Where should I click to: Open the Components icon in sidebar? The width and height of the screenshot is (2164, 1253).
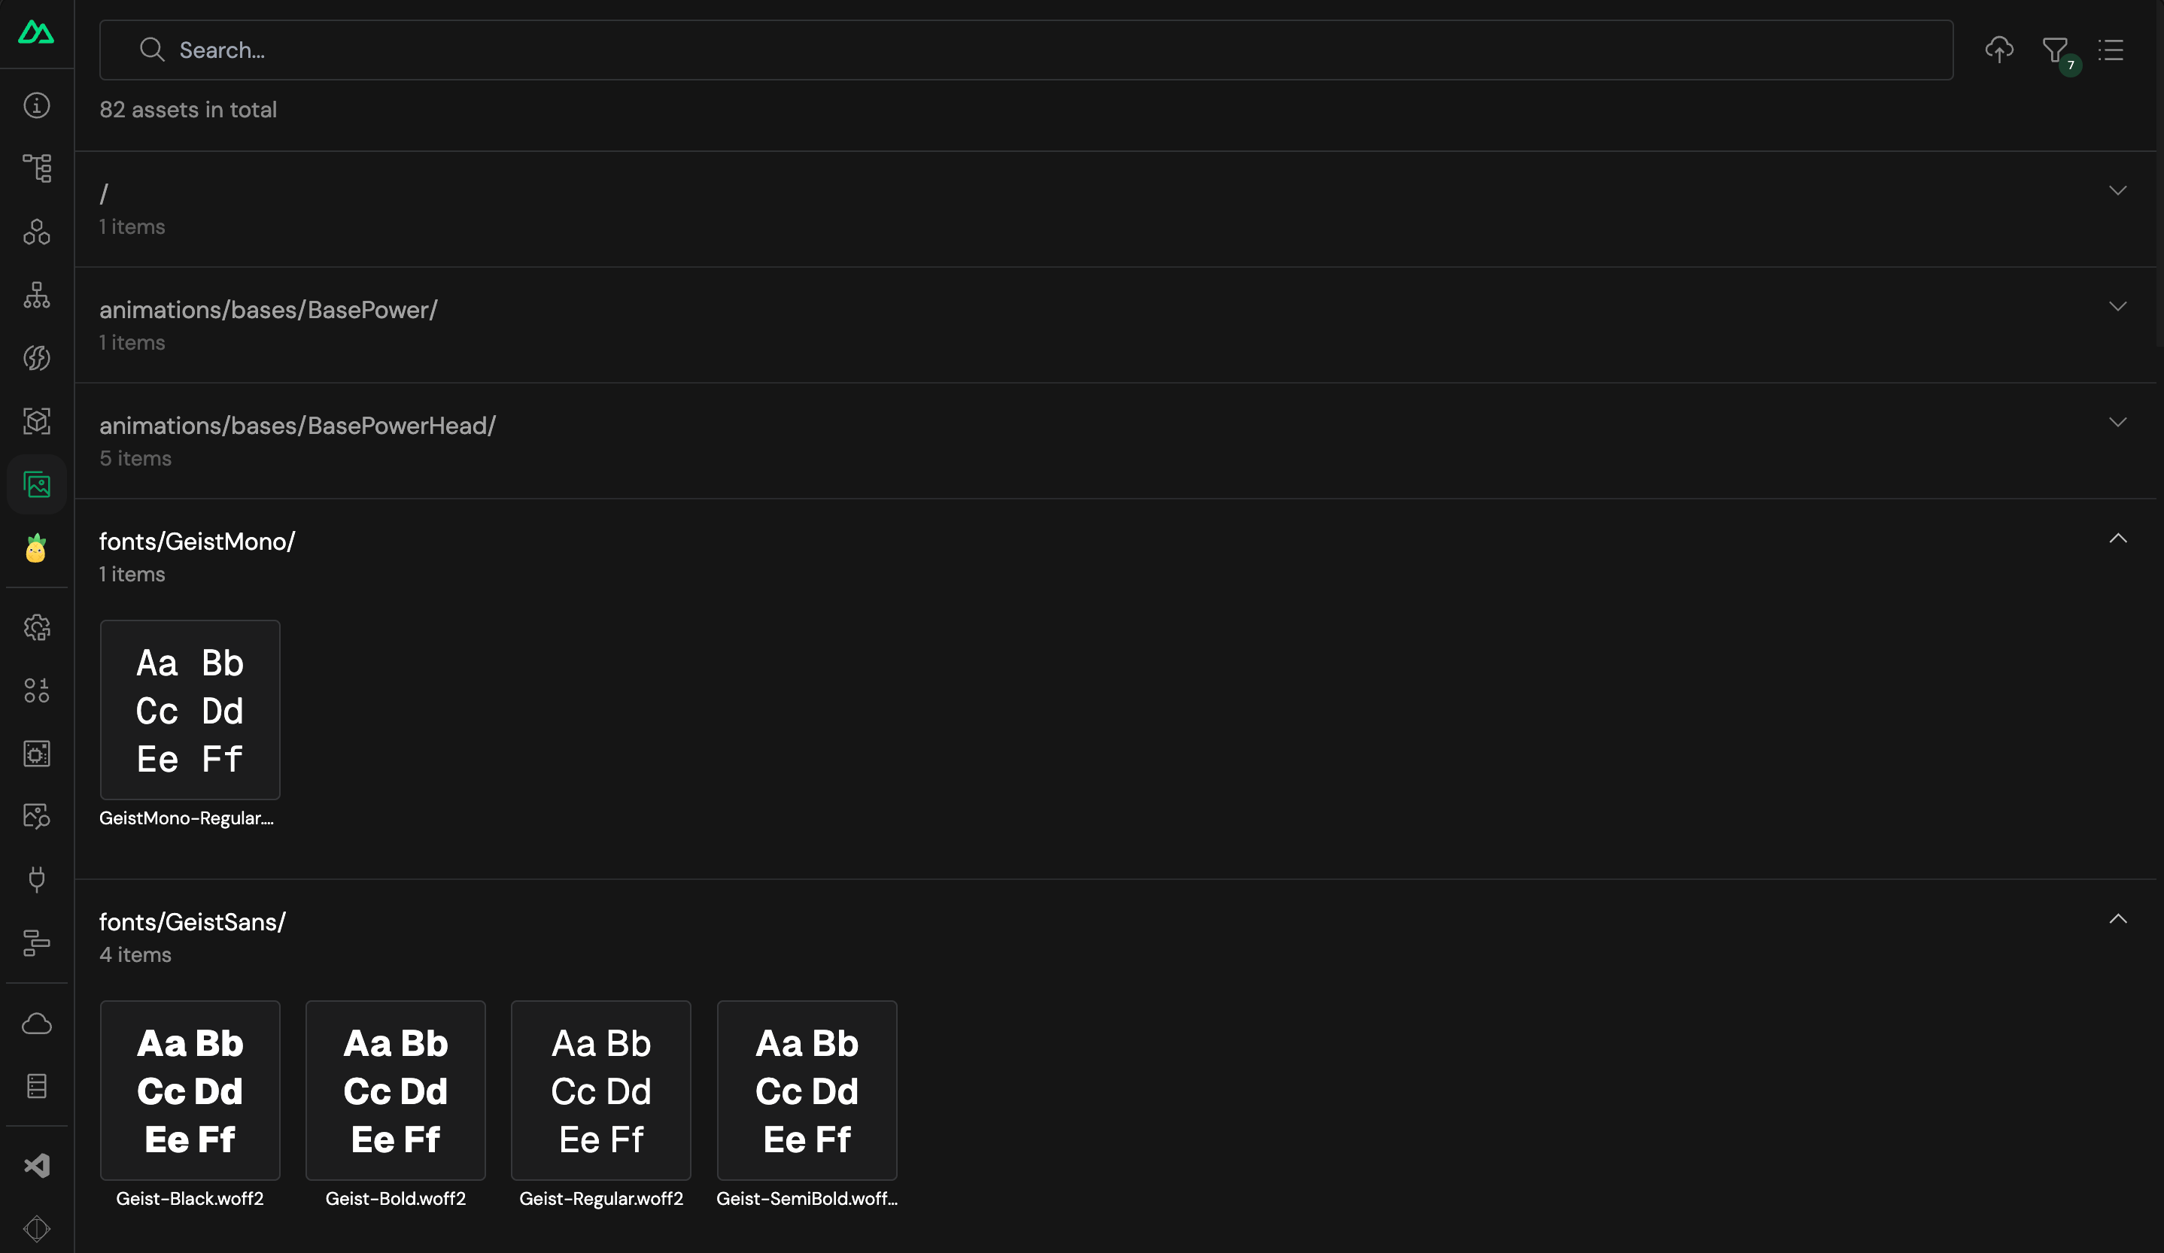tap(36, 232)
